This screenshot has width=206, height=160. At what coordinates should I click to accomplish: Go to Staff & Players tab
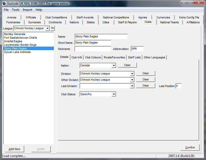(127, 22)
